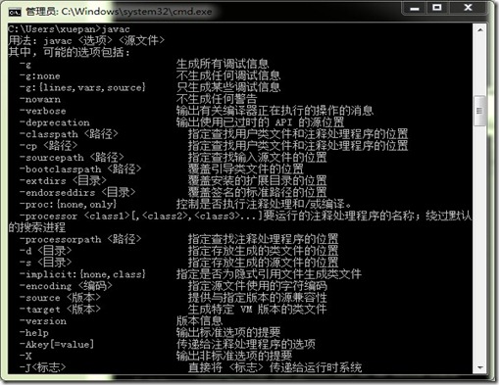This screenshot has height=385, width=499.
Task: Click the -proc:{none,only} option text
Action: pyautogui.click(x=69, y=205)
